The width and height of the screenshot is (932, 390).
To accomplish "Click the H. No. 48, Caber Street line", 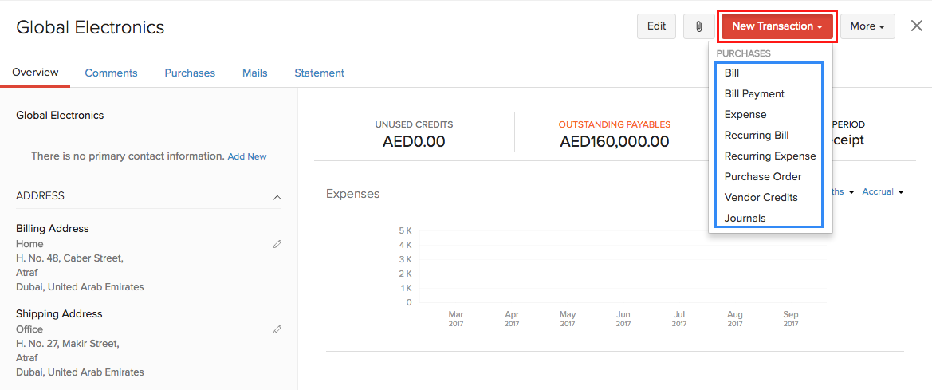I will 69,258.
